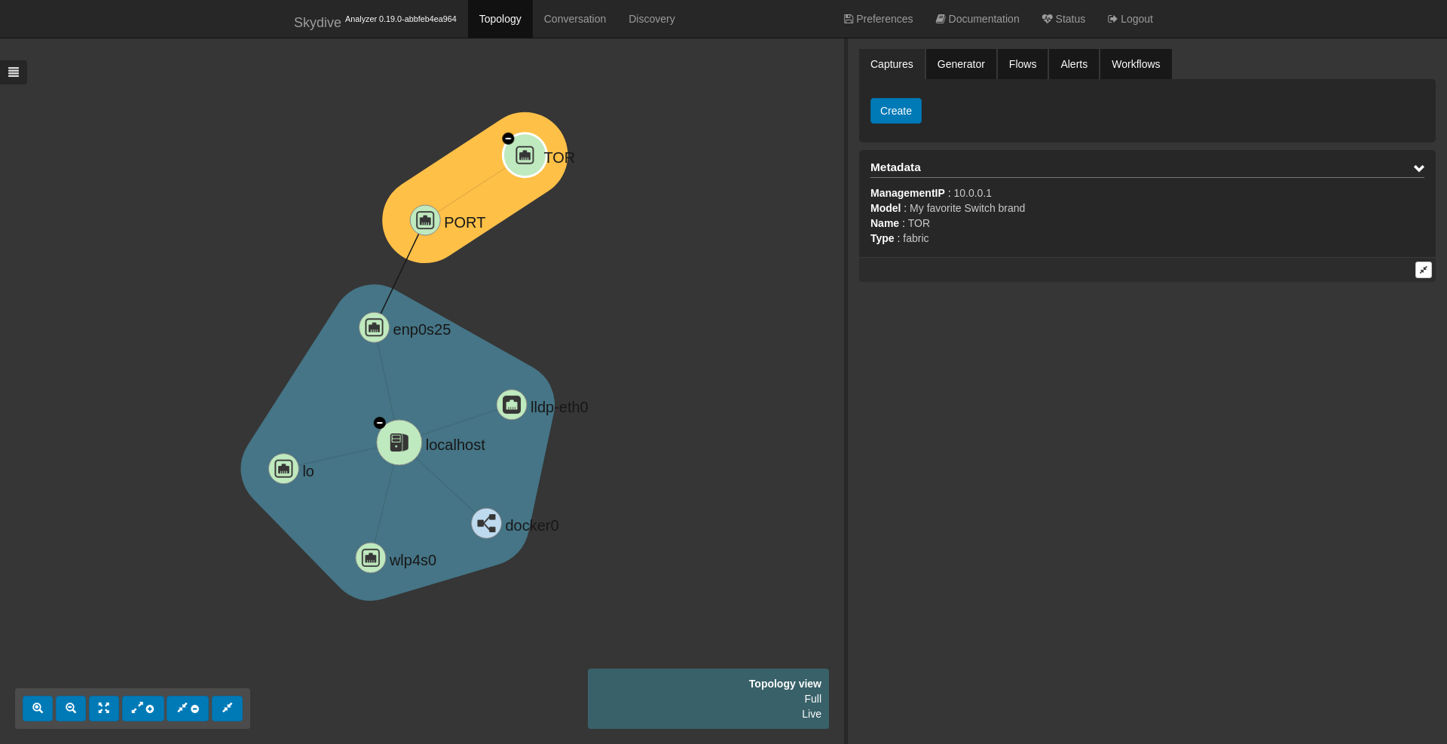Click the zoom in magnifier button

(x=38, y=709)
